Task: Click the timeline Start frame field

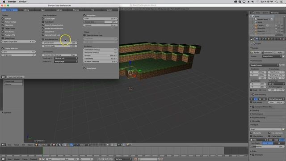Action: click(54, 159)
